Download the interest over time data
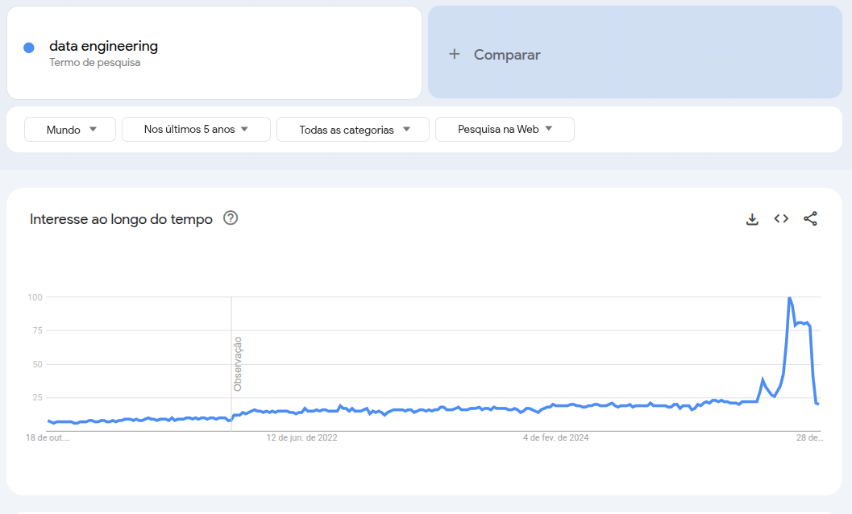The image size is (852, 514). point(752,218)
